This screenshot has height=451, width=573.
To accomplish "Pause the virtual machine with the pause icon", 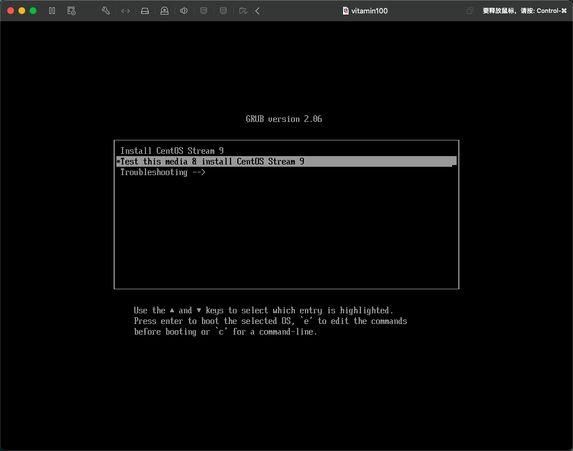I will [52, 11].
